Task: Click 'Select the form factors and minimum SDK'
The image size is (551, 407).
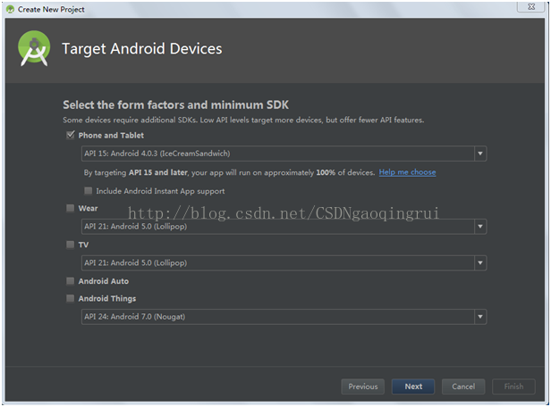Action: pyautogui.click(x=175, y=104)
